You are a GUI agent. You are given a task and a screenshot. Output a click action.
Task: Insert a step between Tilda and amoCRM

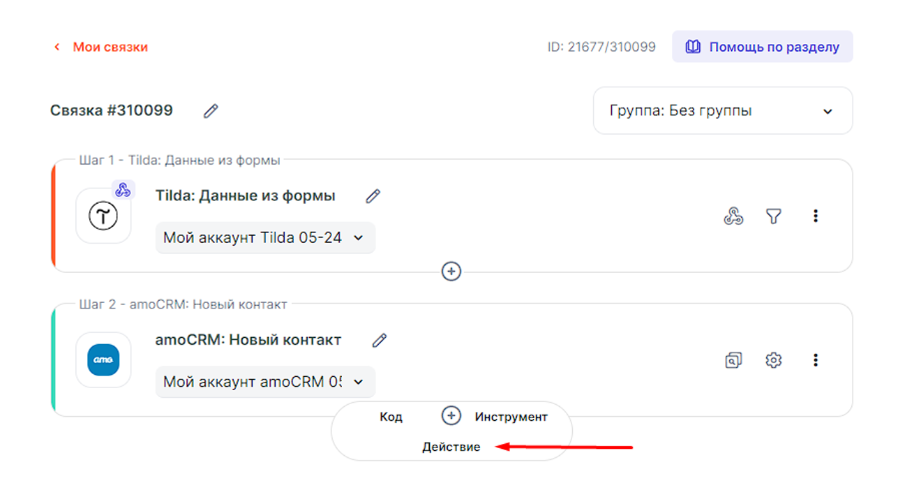(x=451, y=271)
